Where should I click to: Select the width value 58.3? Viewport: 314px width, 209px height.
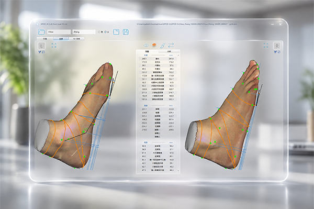point(144,149)
